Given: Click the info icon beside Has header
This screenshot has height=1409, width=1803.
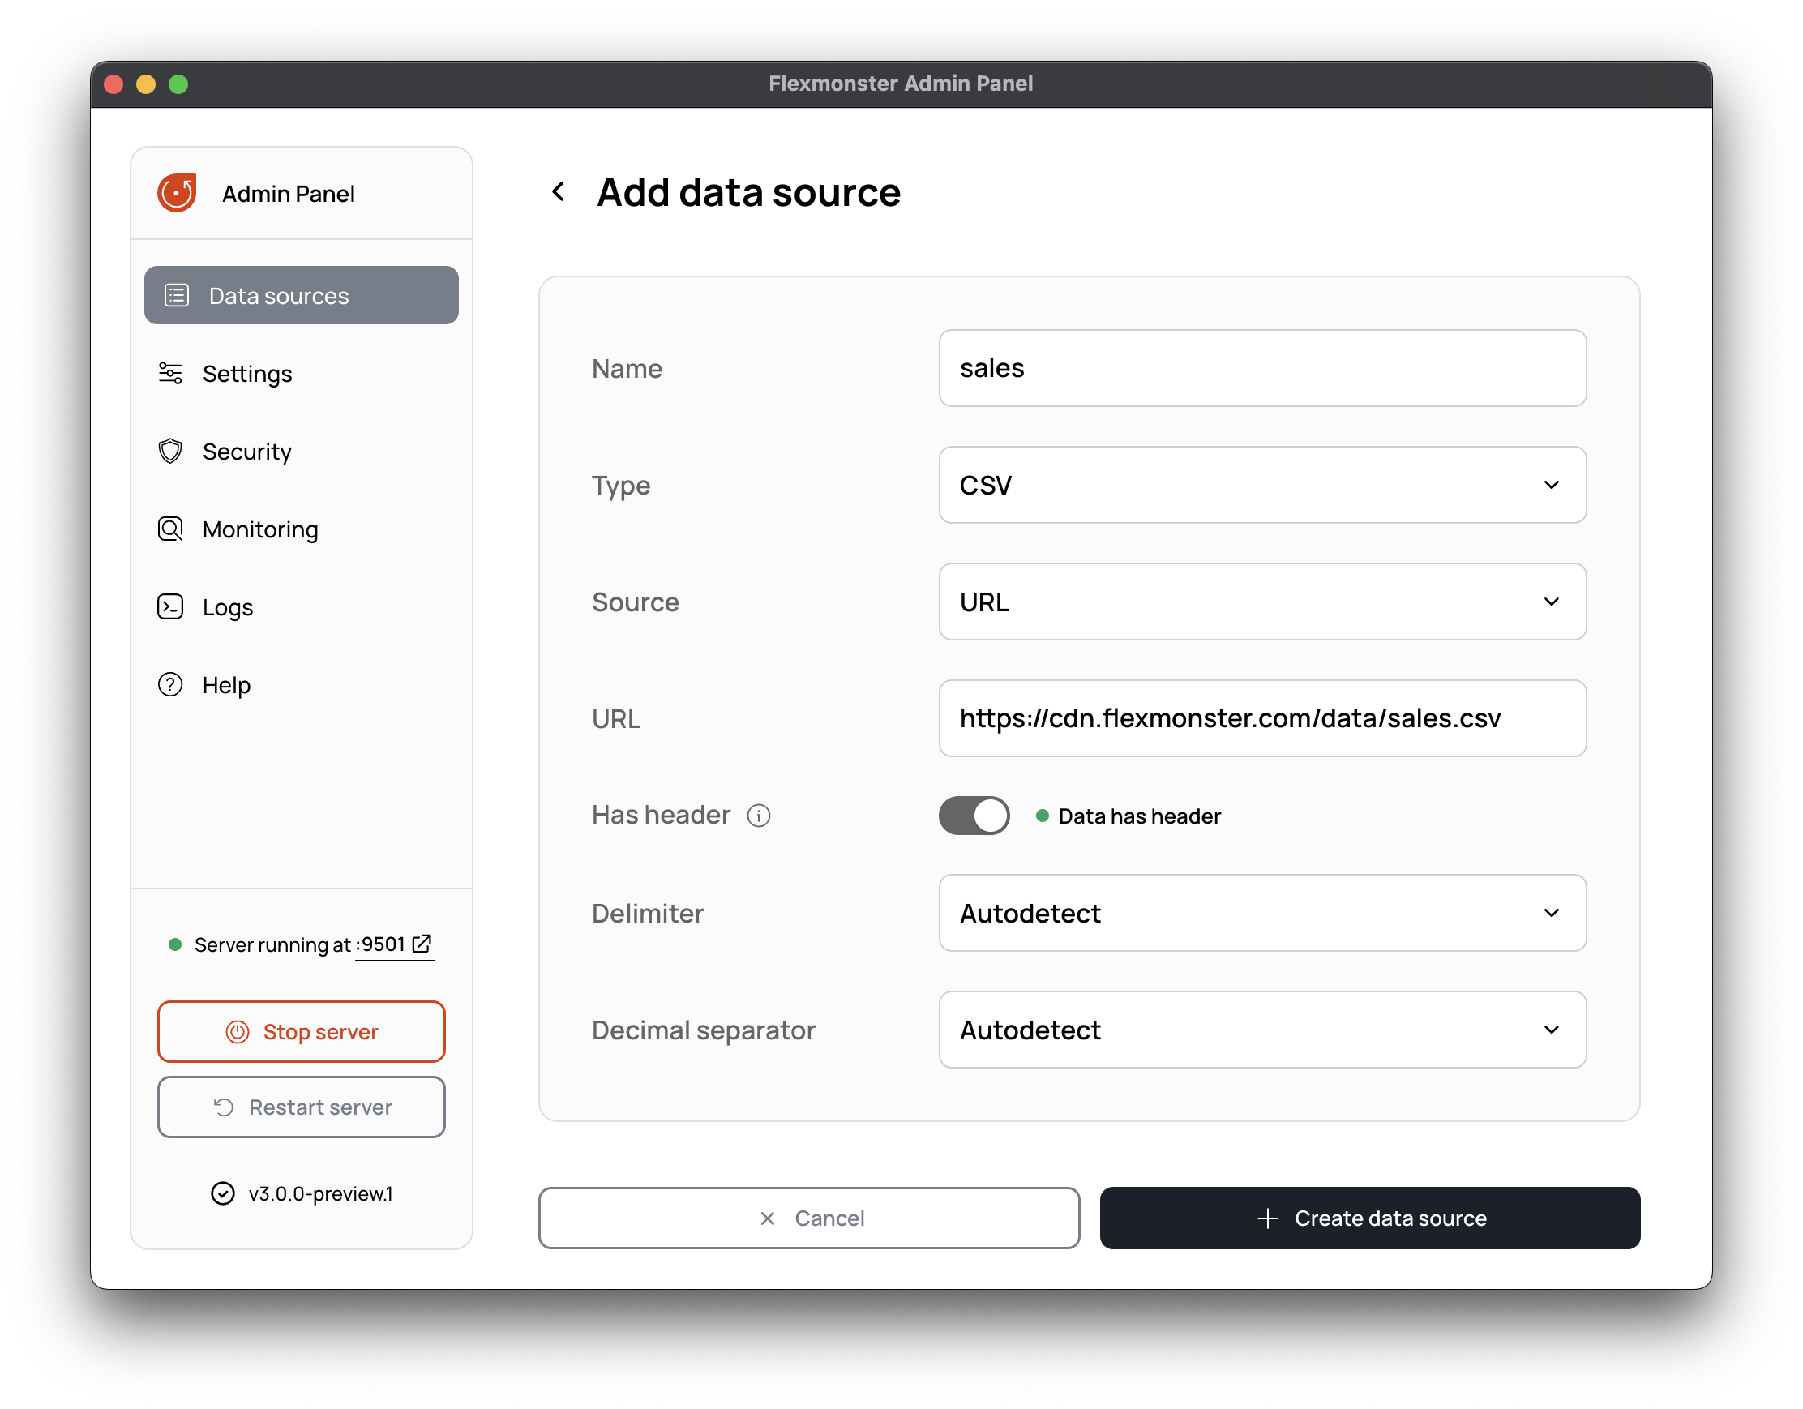Looking at the screenshot, I should 759,816.
